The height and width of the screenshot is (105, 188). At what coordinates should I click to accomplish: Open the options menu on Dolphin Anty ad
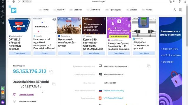tap(129, 19)
